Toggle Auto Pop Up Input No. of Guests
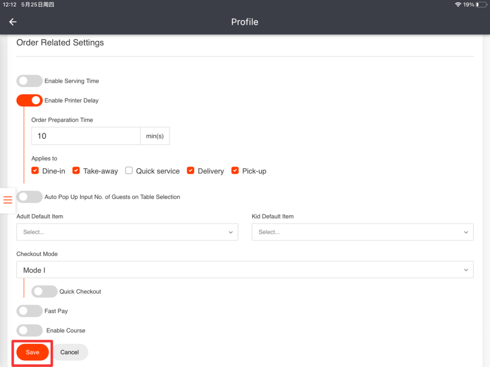The image size is (490, 367). click(x=29, y=197)
